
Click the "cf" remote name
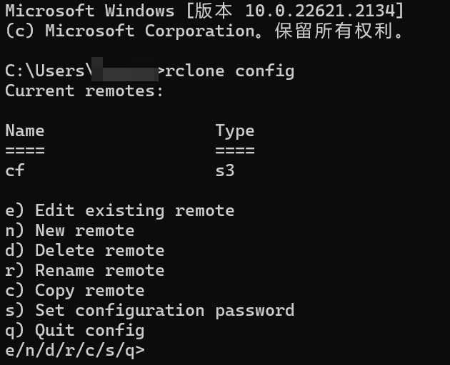click(x=15, y=171)
